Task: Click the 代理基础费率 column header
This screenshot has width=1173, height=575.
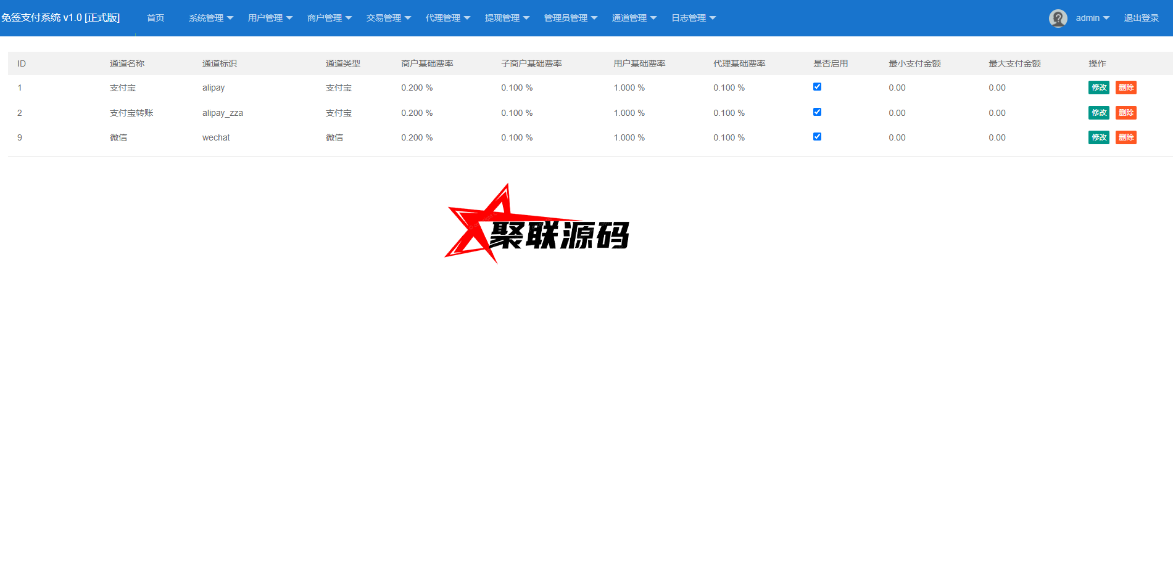Action: (739, 63)
